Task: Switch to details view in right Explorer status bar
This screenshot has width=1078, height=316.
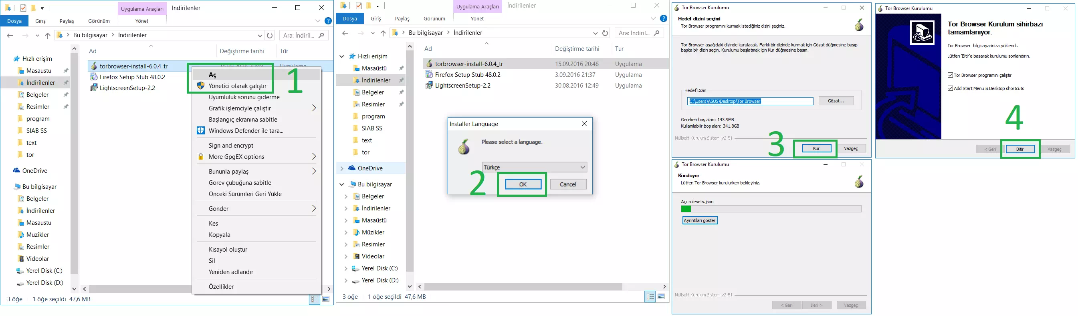Action: (x=650, y=297)
